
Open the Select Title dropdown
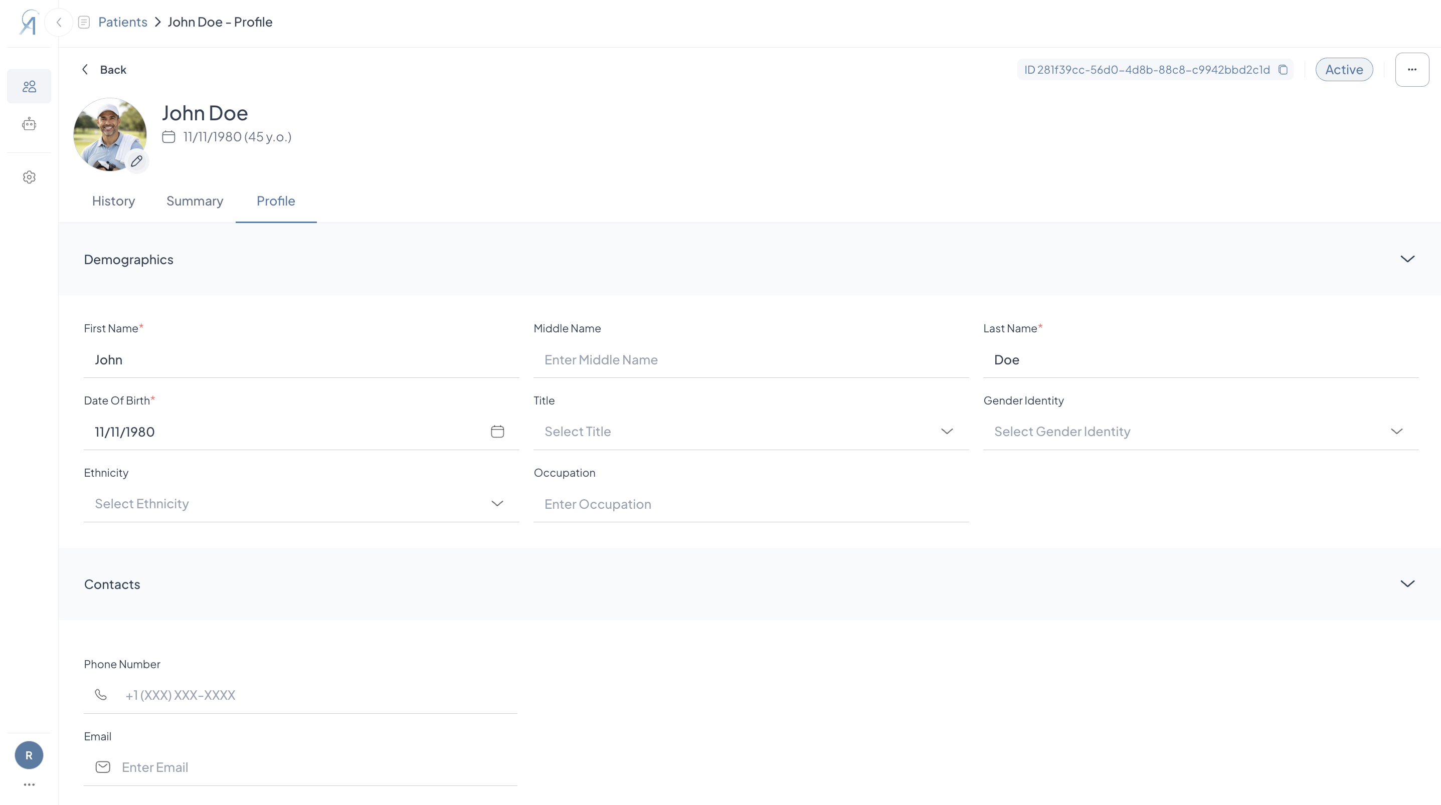[750, 431]
